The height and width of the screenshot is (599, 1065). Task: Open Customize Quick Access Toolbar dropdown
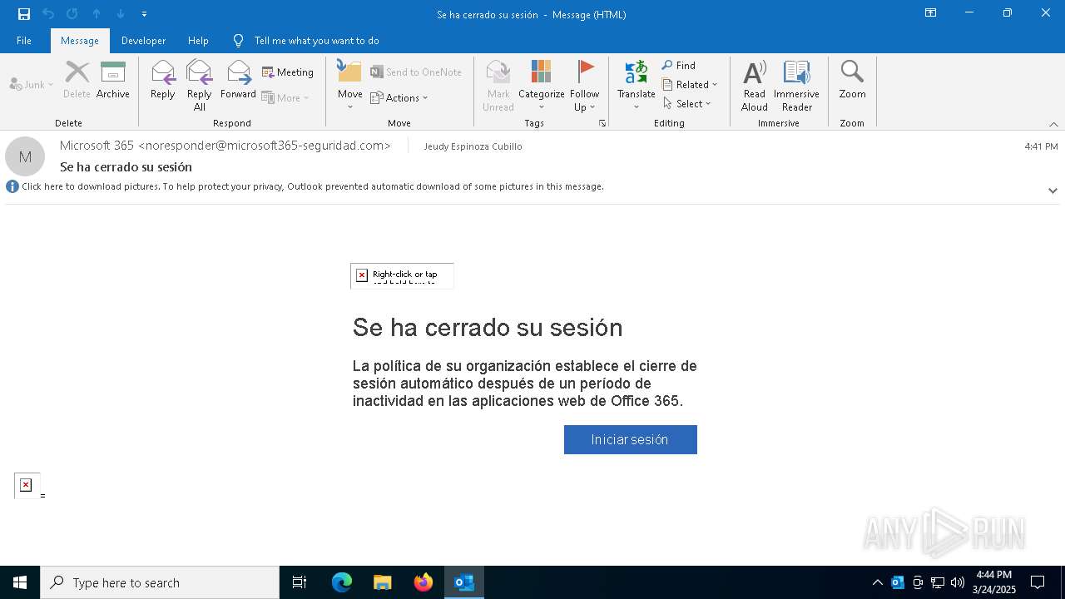[x=144, y=14]
